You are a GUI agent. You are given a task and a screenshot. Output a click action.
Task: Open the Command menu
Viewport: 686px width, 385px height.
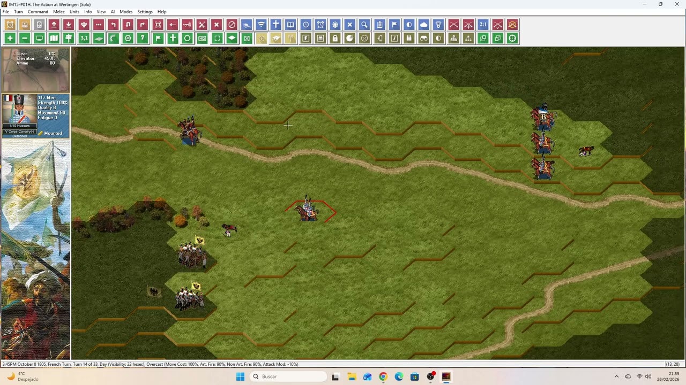[x=38, y=12]
